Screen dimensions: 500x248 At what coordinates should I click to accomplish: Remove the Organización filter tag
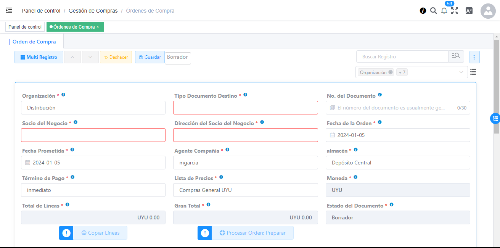(391, 72)
